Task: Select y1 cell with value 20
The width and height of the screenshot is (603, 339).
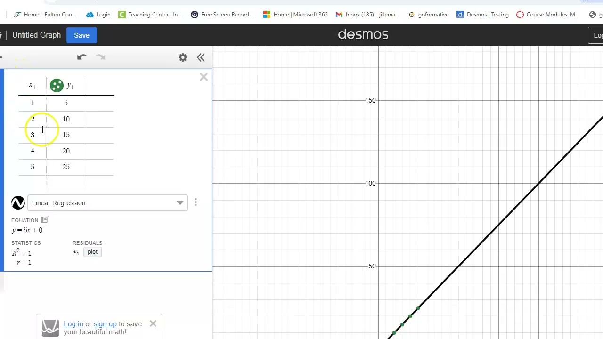Action: (66, 151)
